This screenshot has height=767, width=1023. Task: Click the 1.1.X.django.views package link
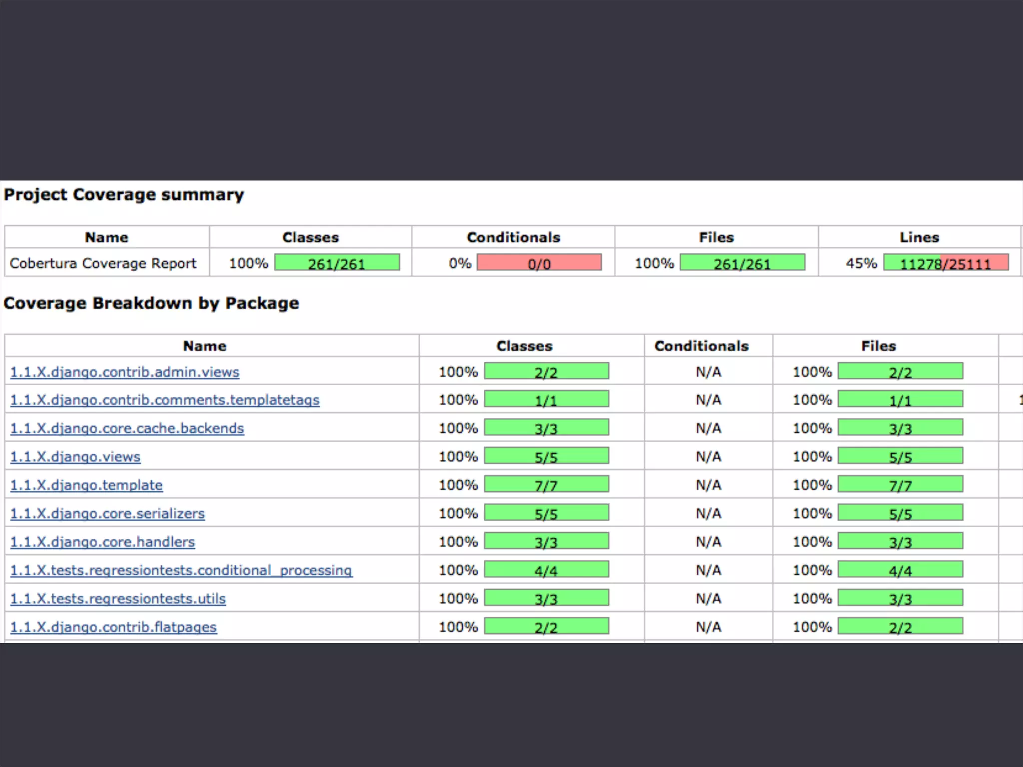click(x=75, y=457)
